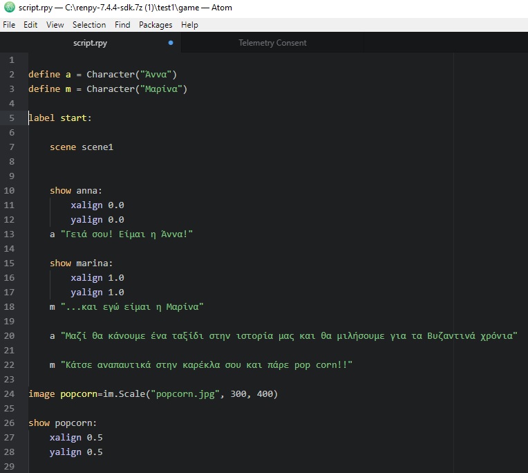Select line number 24 in the gutter
The height and width of the screenshot is (473, 528).
pyautogui.click(x=10, y=394)
